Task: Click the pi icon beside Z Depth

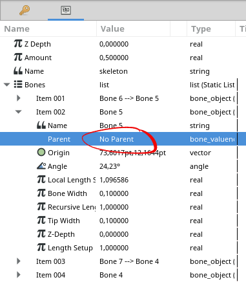Action: click(18, 44)
